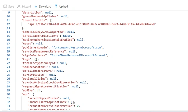Click the "identifierUris" key
This screenshot has width=188, height=112.
(34, 20)
